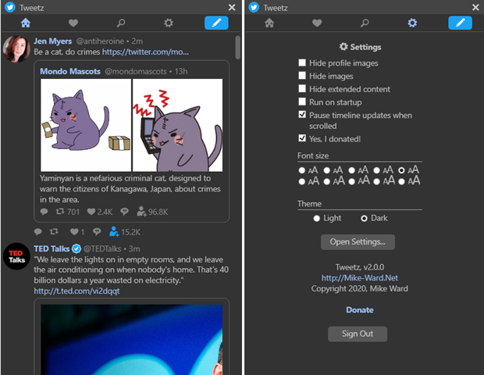Click the @TEDTalks handle text

(x=102, y=248)
